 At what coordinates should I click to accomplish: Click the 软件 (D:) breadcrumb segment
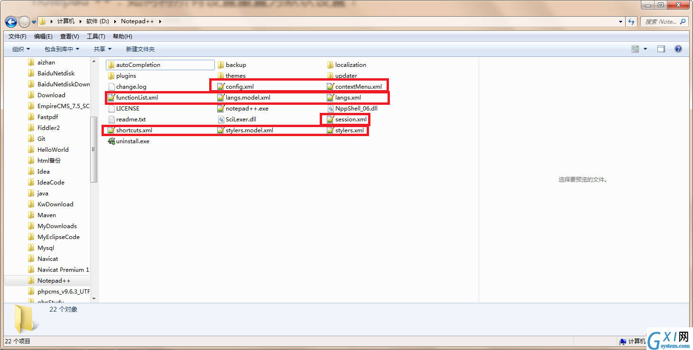tap(98, 21)
